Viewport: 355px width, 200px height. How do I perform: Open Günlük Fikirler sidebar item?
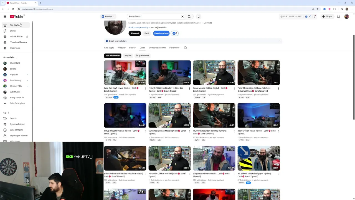(x=16, y=36)
